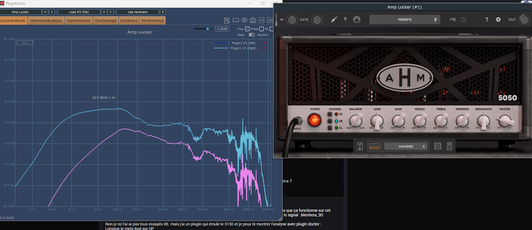Click the 18.5 dB/64.1 Hz readout

[104, 98]
